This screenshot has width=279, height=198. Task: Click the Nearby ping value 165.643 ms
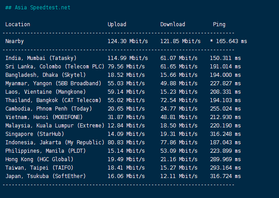point(231,41)
